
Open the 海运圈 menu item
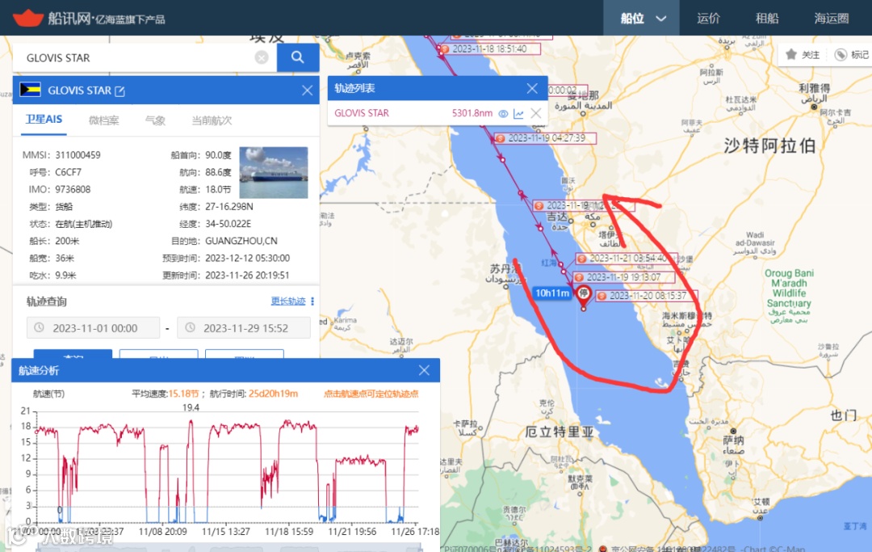tap(832, 19)
